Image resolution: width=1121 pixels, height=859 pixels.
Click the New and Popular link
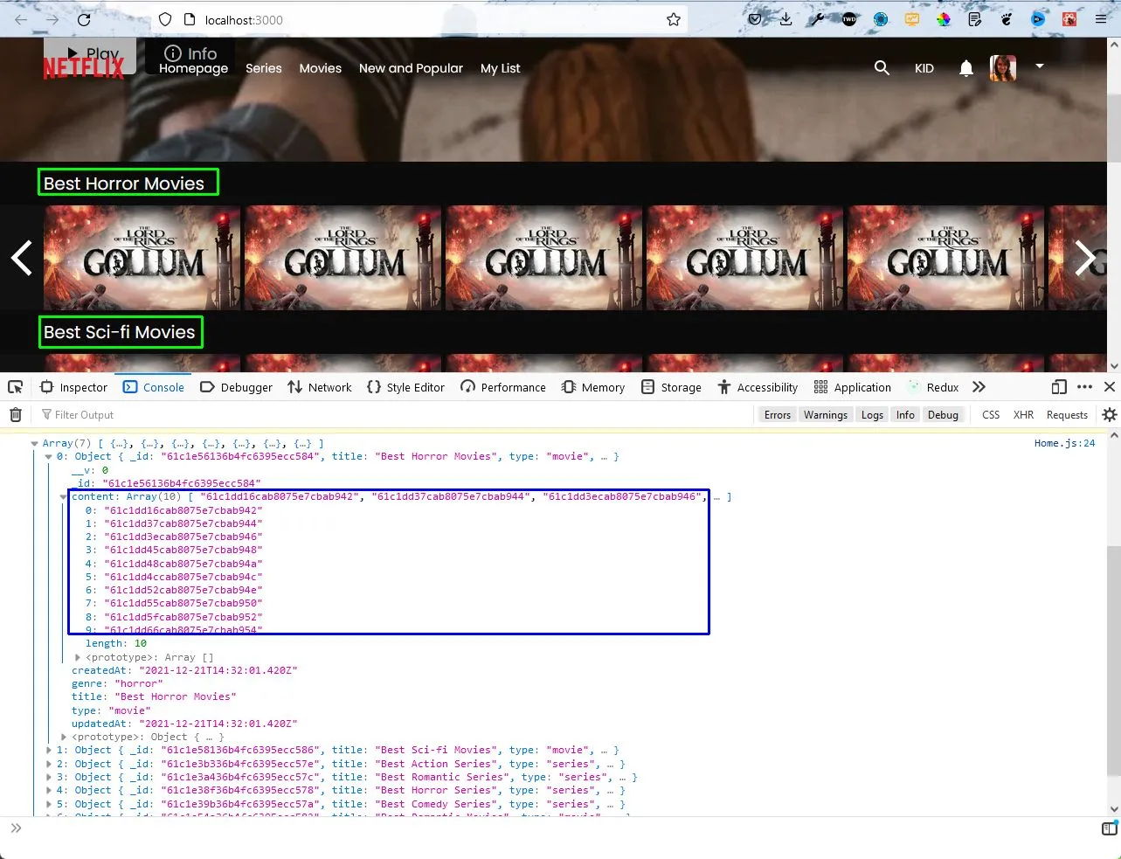[x=411, y=68]
